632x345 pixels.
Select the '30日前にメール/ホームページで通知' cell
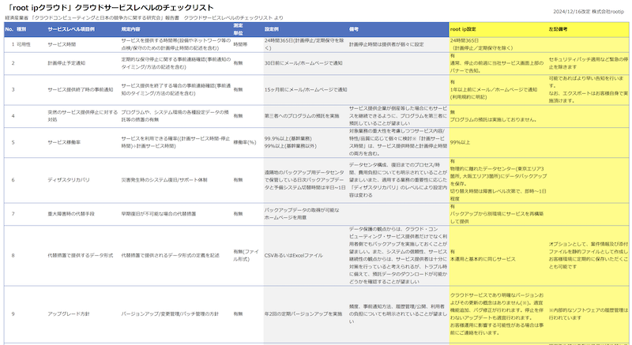[x=303, y=63]
